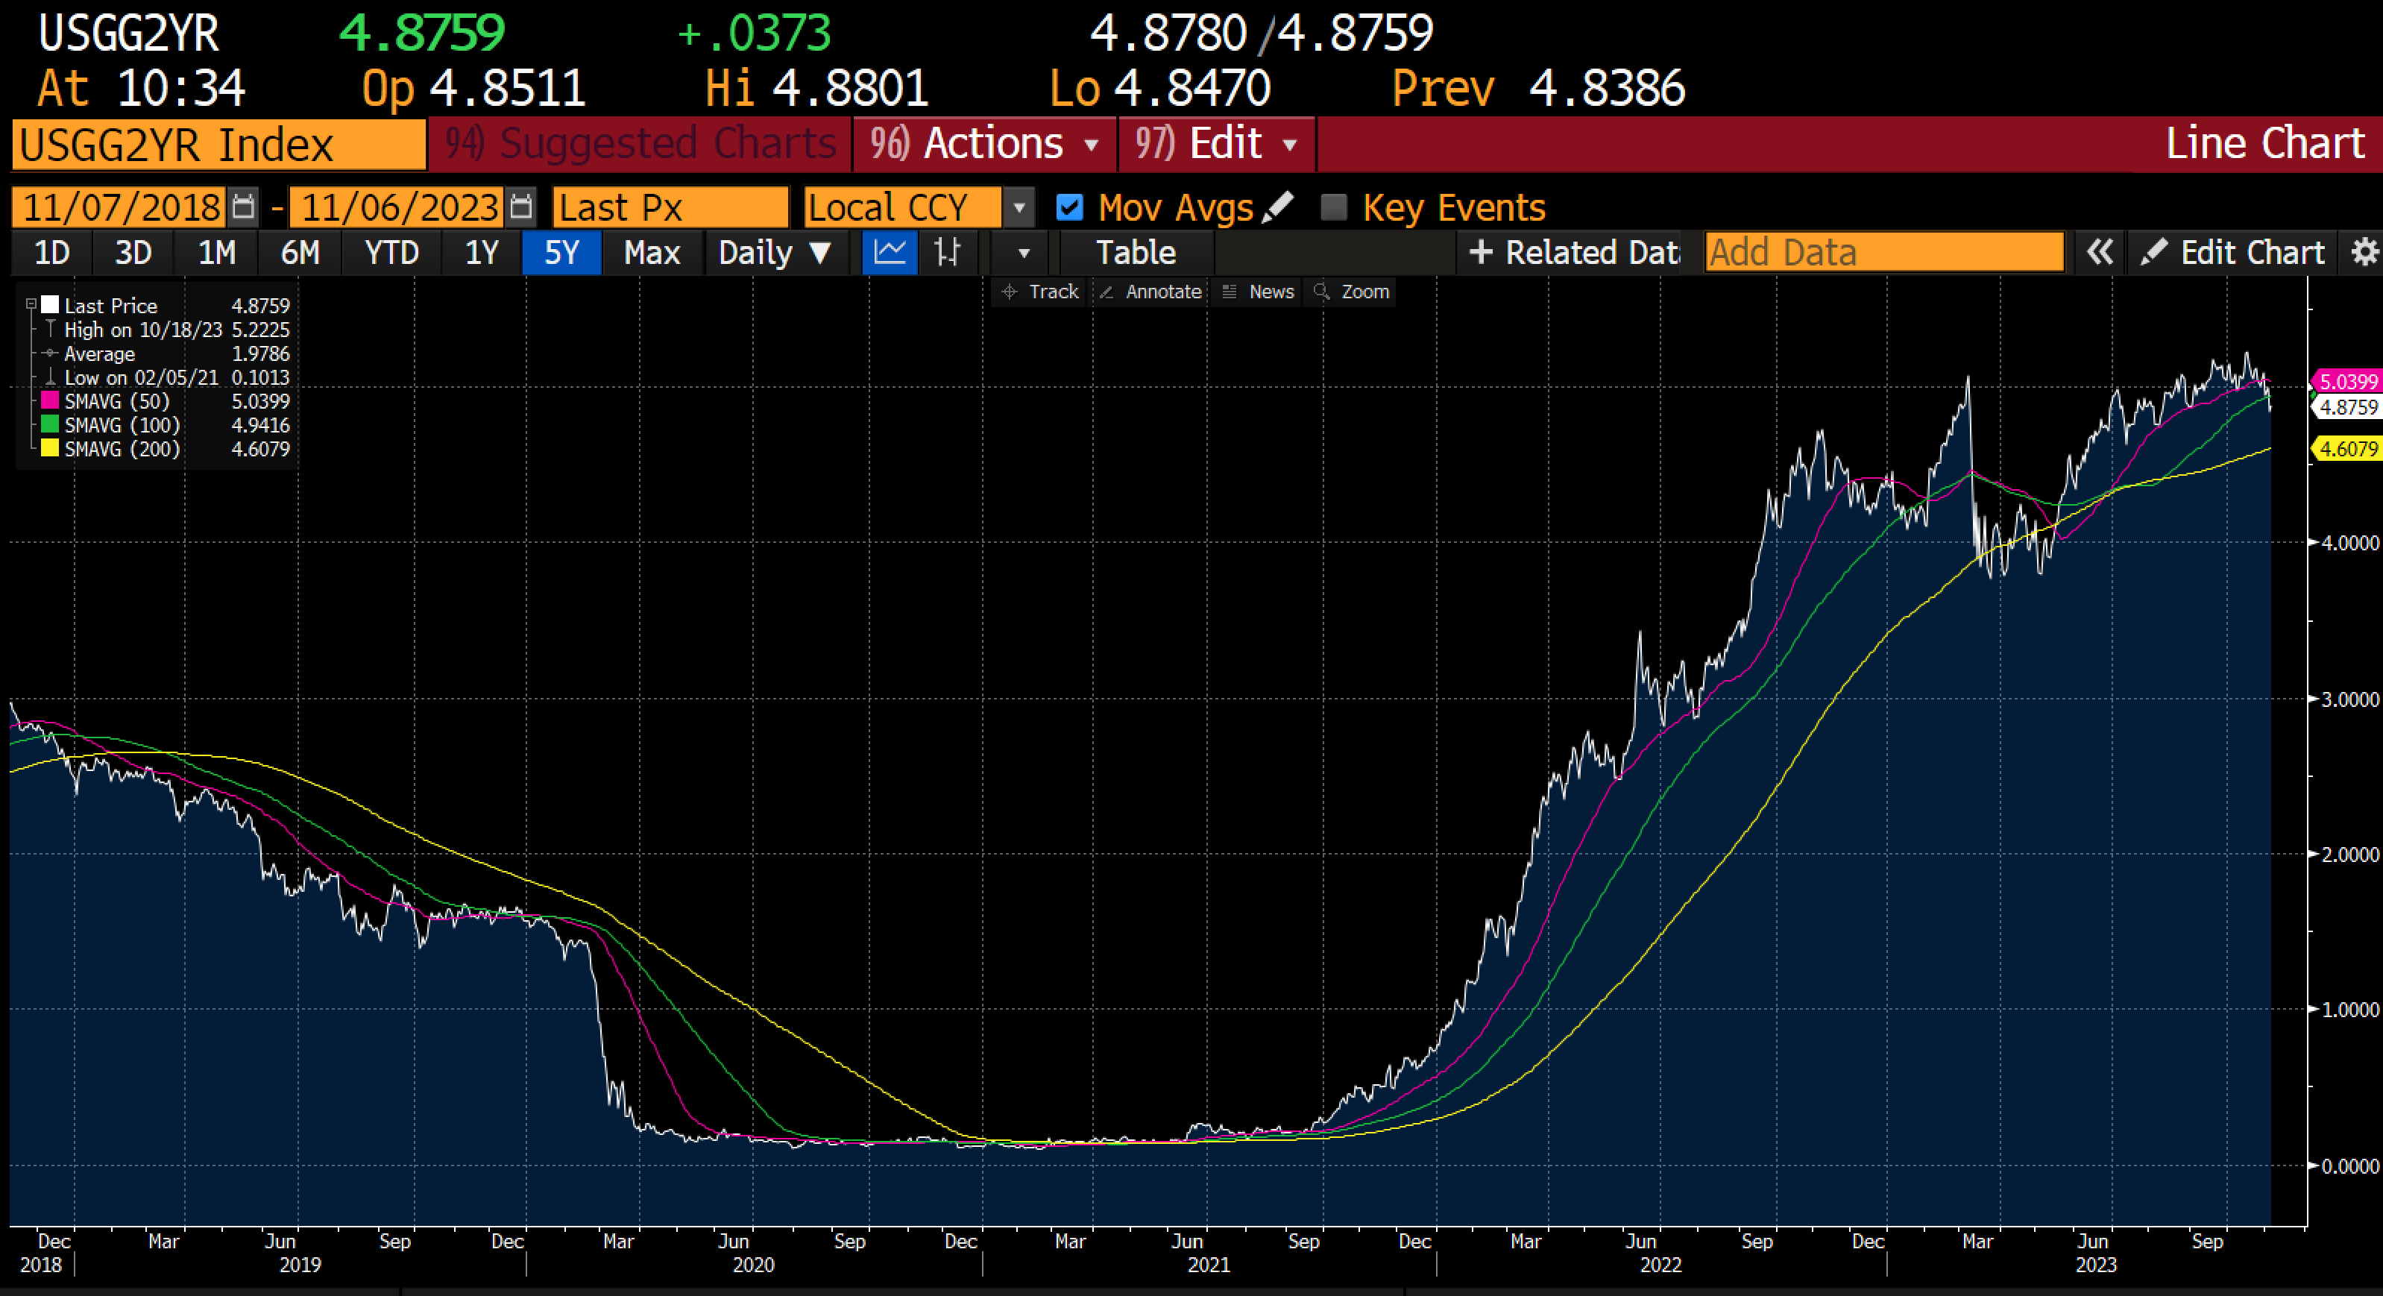Open the 97) Edit dropdown menu
The image size is (2383, 1296).
pos(1218,145)
